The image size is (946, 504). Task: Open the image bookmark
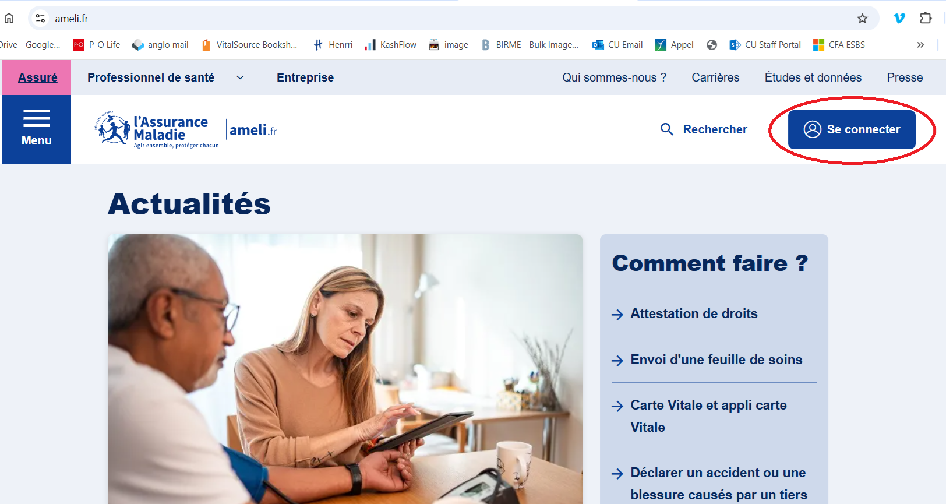click(449, 45)
